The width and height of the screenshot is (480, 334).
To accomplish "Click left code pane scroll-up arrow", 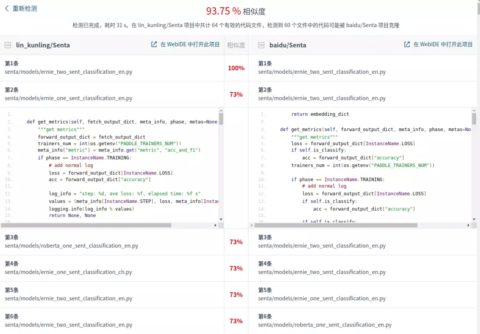I will click(221, 111).
